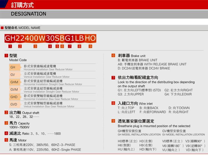The image size is (208, 155).
Task: Click the GH MODEL INSTALLATION LOCATION label
Action: (139, 134)
